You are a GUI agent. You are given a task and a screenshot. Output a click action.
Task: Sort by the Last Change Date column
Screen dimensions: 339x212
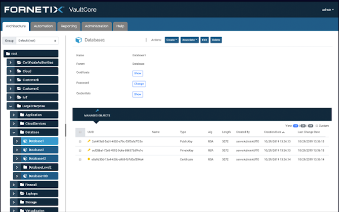(308, 132)
